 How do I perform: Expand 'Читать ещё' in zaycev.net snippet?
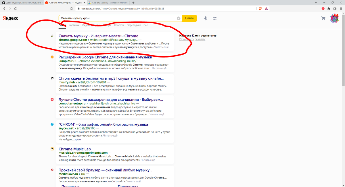pyautogui.click(x=110, y=136)
